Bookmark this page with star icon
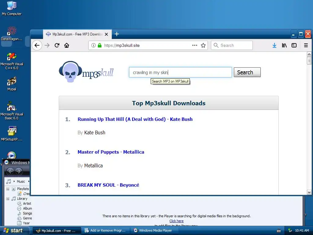Image resolution: width=313 pixels, height=235 pixels. pyautogui.click(x=203, y=45)
